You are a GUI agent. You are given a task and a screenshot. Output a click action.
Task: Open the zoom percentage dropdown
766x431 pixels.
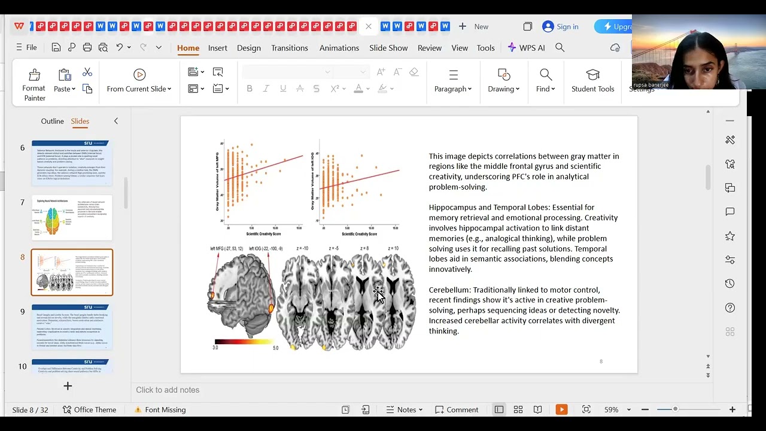point(628,409)
